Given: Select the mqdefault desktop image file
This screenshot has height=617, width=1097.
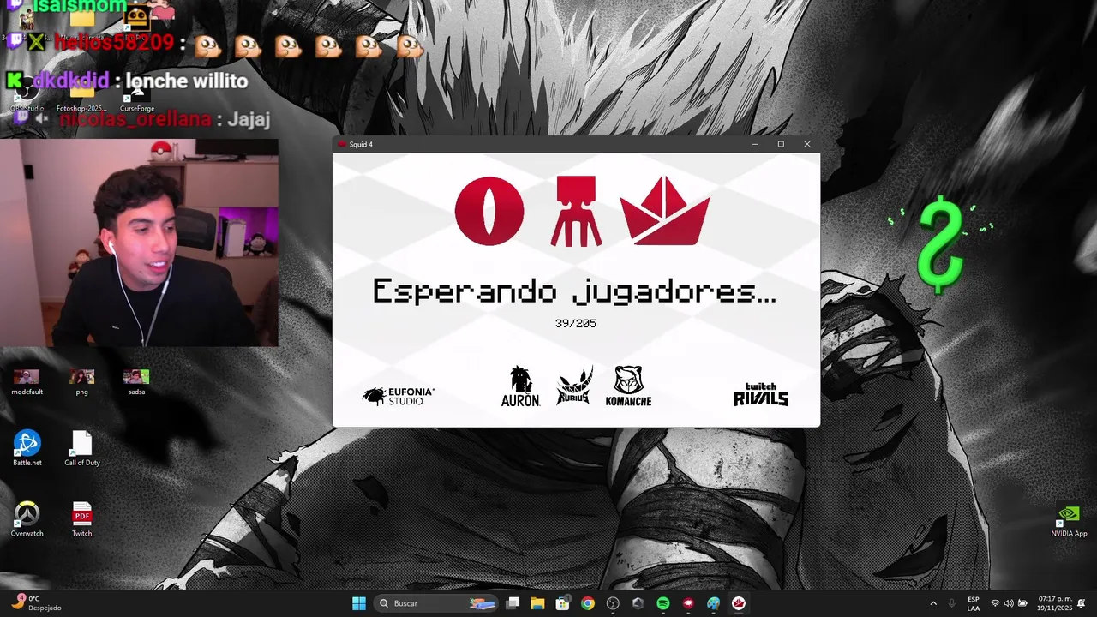Looking at the screenshot, I should 27,382.
